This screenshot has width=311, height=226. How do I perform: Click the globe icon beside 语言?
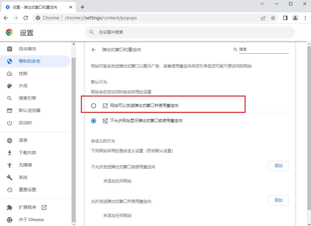[10, 141]
